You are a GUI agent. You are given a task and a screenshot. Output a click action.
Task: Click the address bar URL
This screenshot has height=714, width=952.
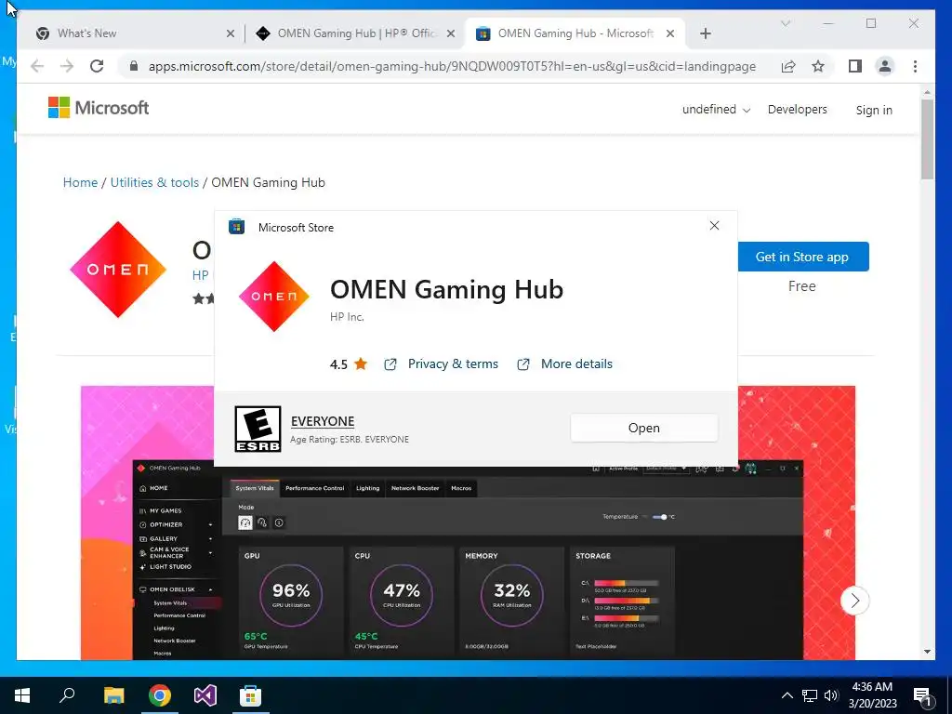[x=452, y=66]
